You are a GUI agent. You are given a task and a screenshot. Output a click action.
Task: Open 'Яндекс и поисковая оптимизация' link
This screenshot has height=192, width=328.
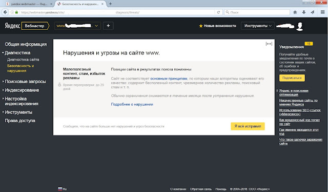pos(294,92)
